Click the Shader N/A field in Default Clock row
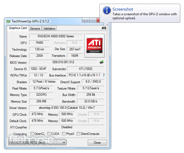The width and height of the screenshot is (184, 153). [x=97, y=121]
